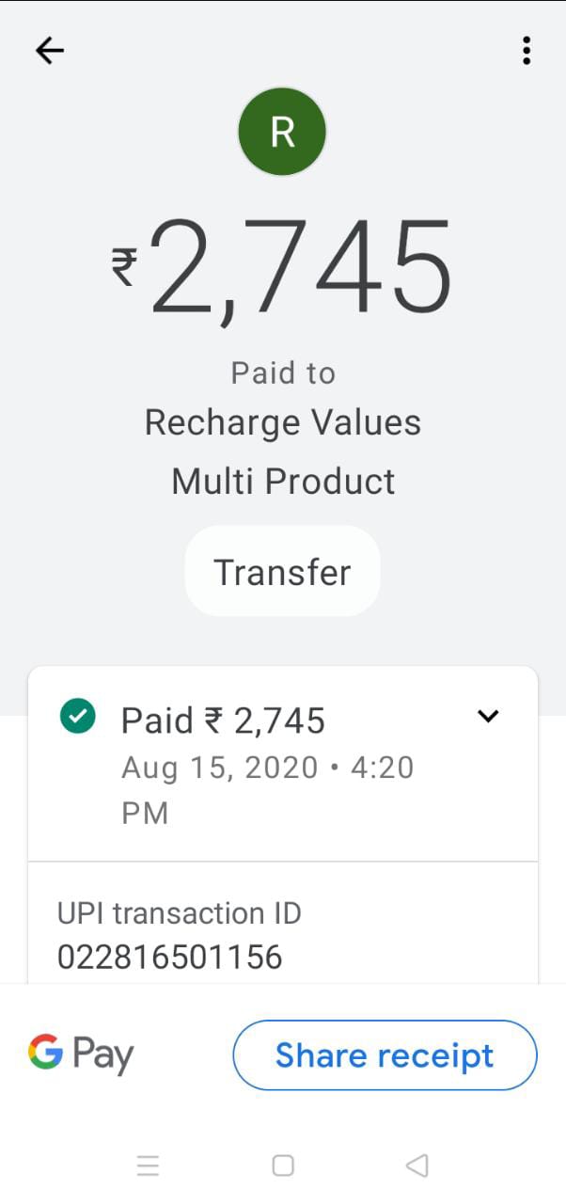The height and width of the screenshot is (1204, 566).
Task: Open the Recharge Values recipient name
Action: click(x=283, y=423)
